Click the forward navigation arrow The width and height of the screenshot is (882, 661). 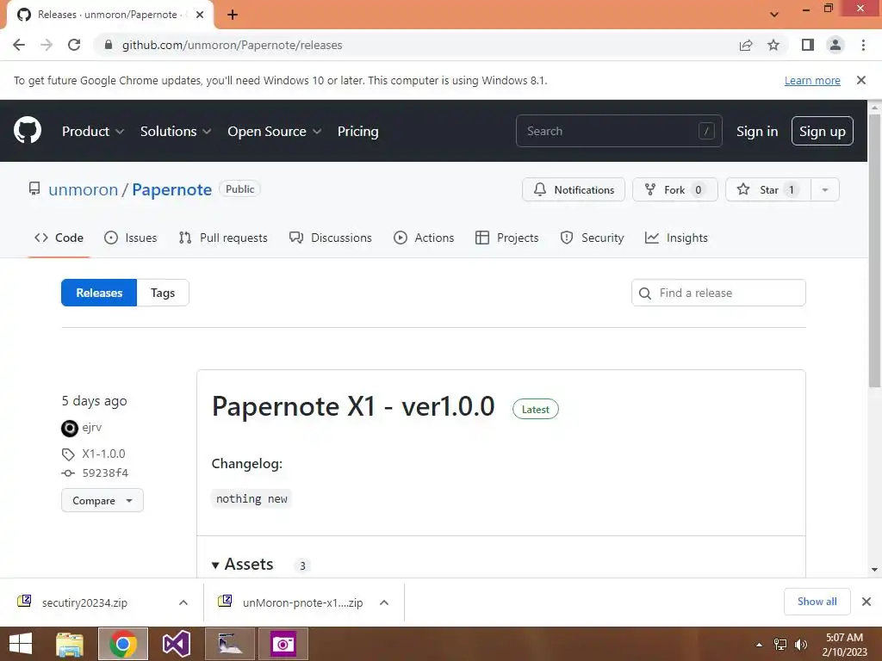click(x=47, y=45)
